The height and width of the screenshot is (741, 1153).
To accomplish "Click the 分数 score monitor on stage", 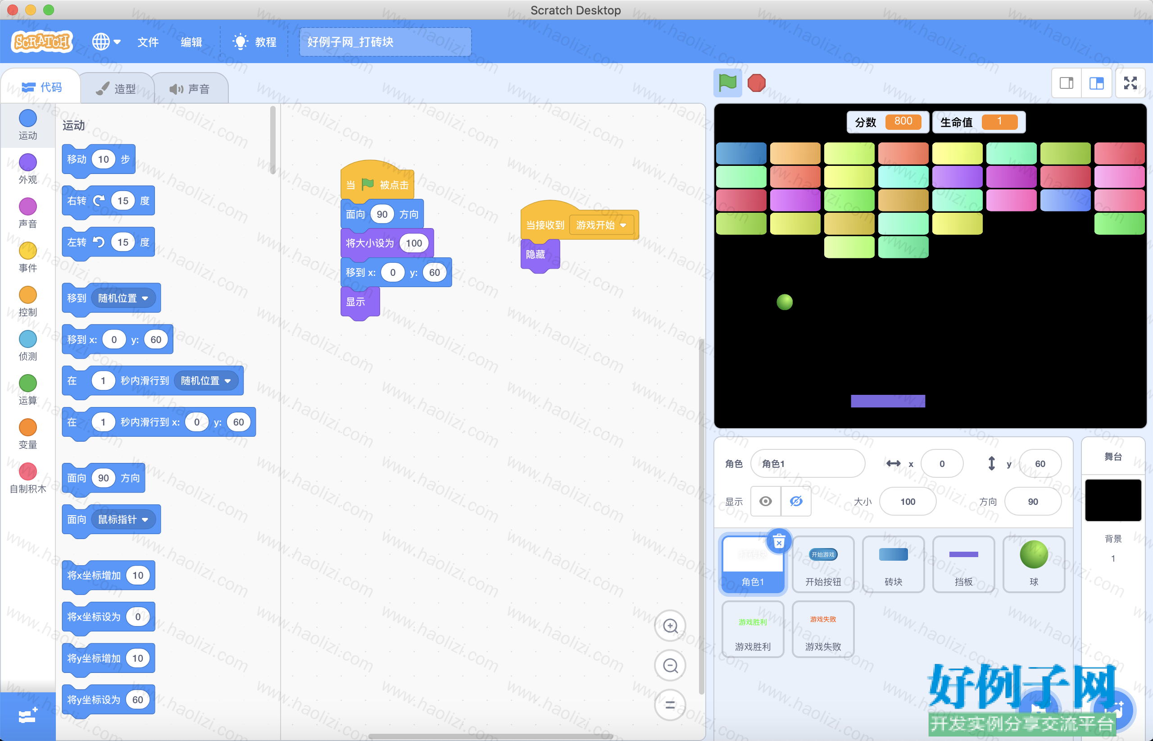I will click(x=888, y=122).
